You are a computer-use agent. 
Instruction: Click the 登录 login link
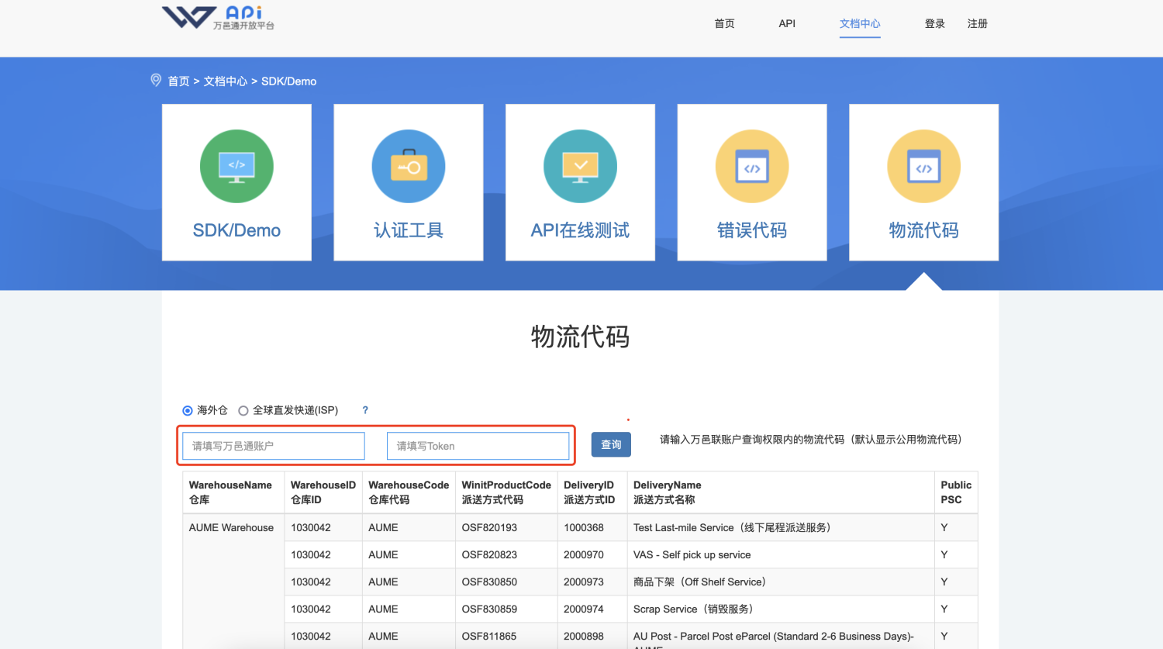[x=935, y=24]
